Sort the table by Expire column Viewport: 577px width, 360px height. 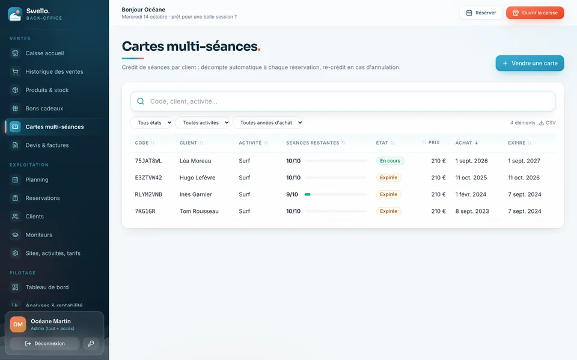click(x=519, y=143)
